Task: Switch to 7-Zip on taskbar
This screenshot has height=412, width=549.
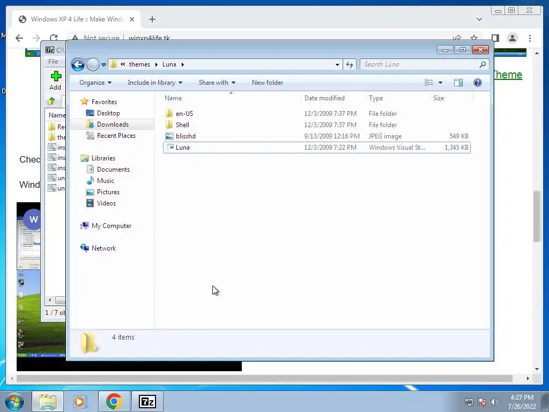Action: (147, 401)
